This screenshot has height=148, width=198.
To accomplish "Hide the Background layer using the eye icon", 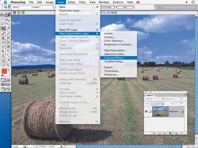I will 146,112.
